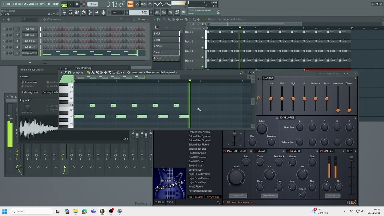The width and height of the screenshot is (384, 216).
Task: Open the Low pass 12 filter type dropdown
Action: [237, 196]
